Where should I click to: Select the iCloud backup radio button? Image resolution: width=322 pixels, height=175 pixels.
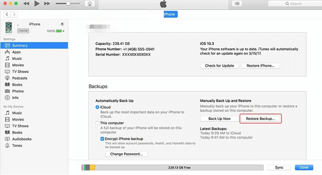pyautogui.click(x=97, y=107)
